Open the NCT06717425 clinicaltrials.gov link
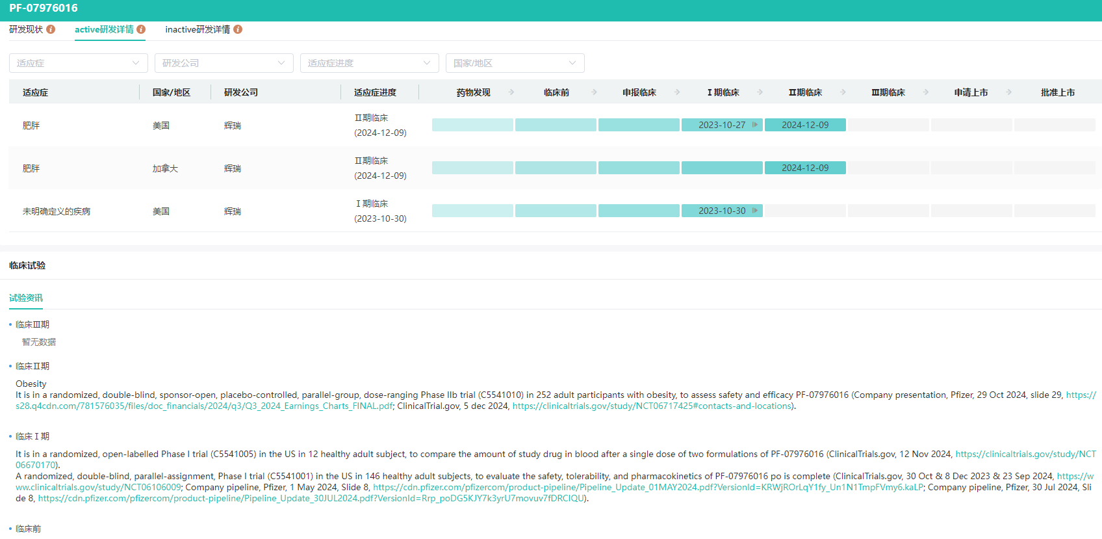Viewport: 1102px width, 539px height. point(652,406)
